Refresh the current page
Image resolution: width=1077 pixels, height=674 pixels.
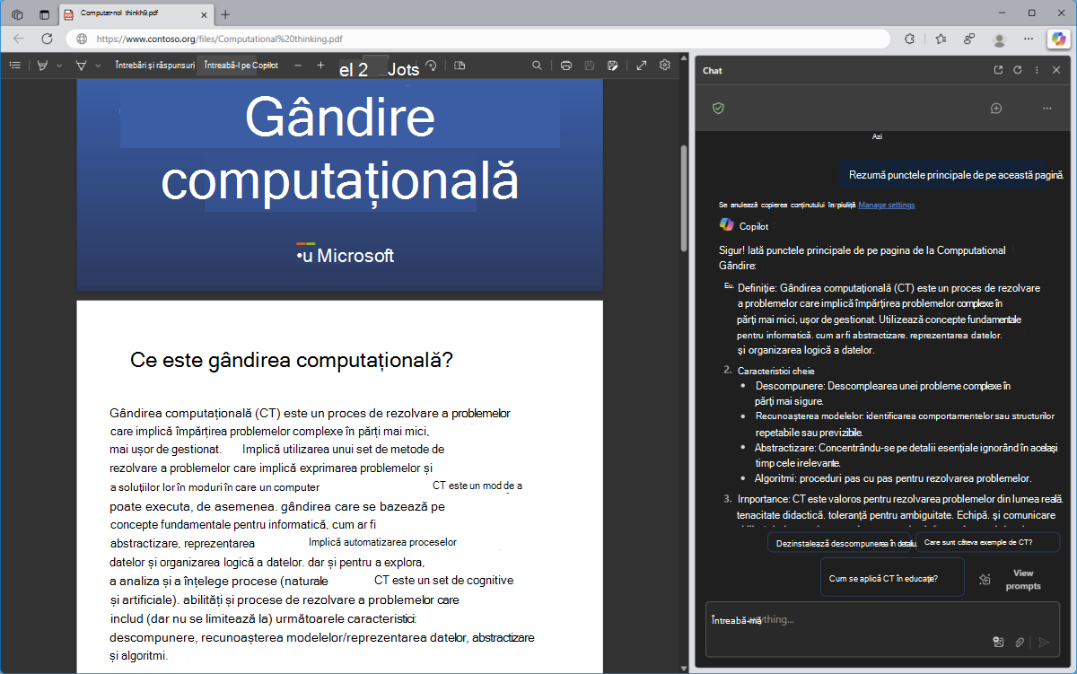47,39
